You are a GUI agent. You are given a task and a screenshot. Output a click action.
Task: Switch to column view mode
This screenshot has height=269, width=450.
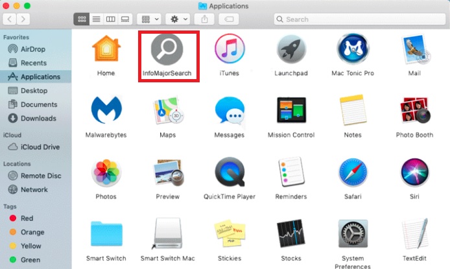(111, 19)
